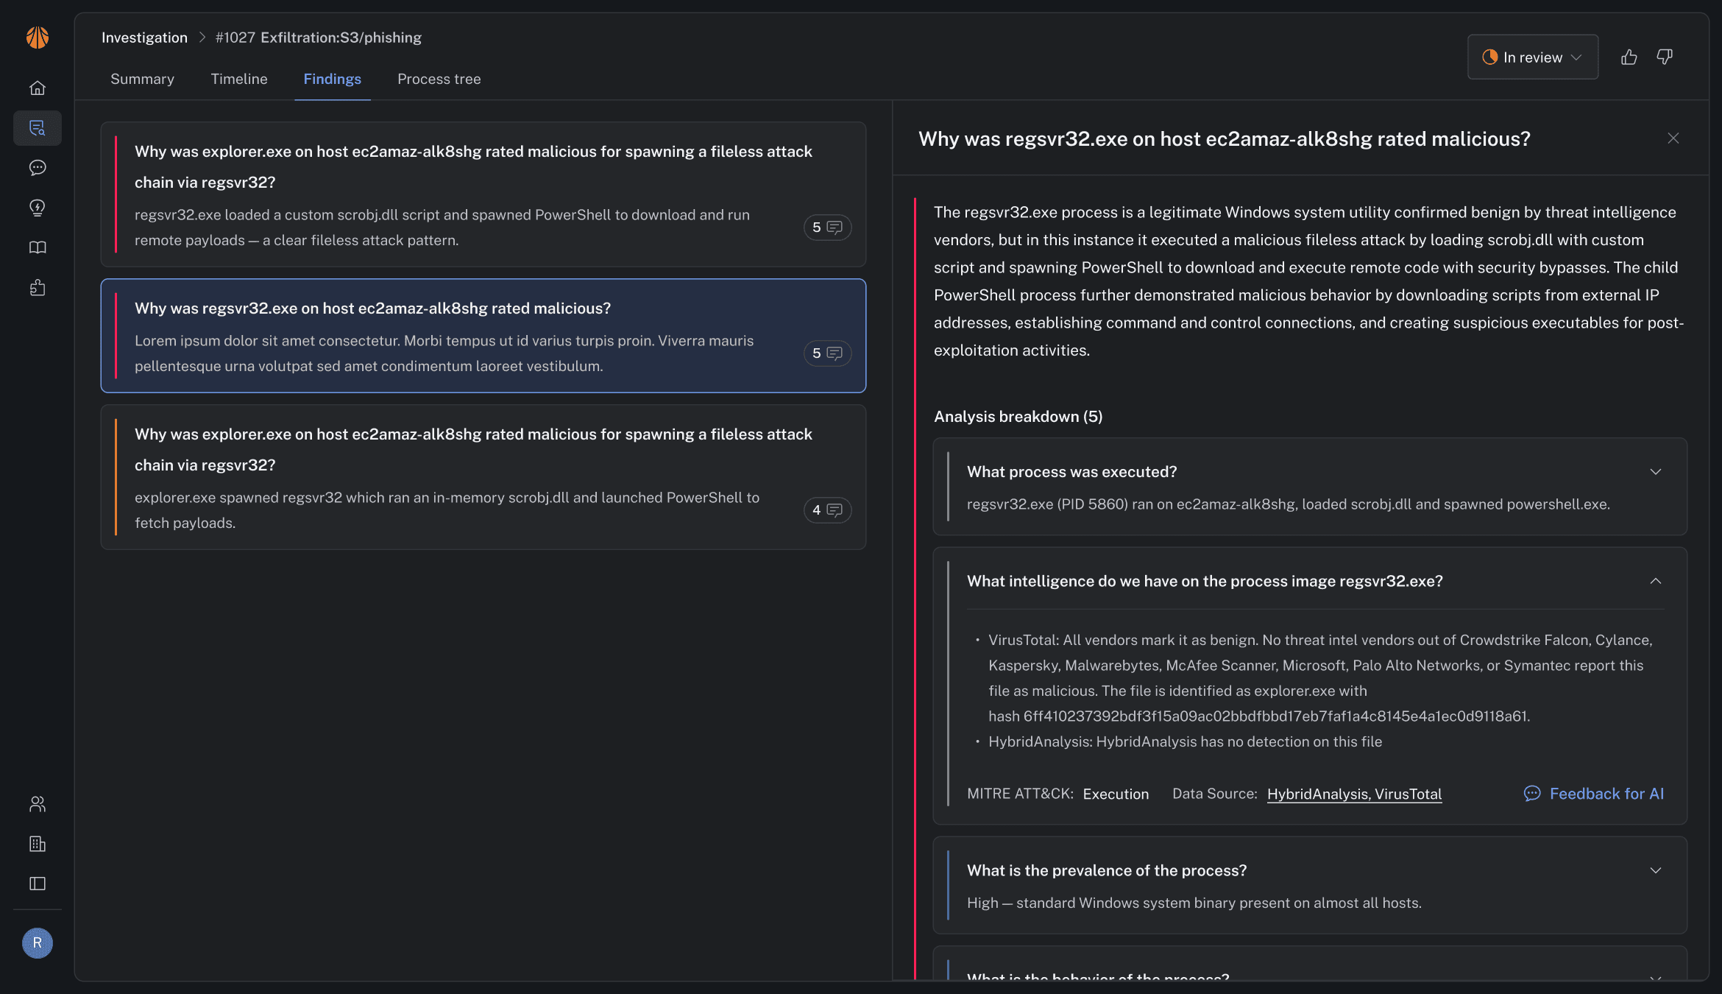This screenshot has width=1722, height=994.
Task: Select the third finding card with orange bar
Action: [483, 477]
